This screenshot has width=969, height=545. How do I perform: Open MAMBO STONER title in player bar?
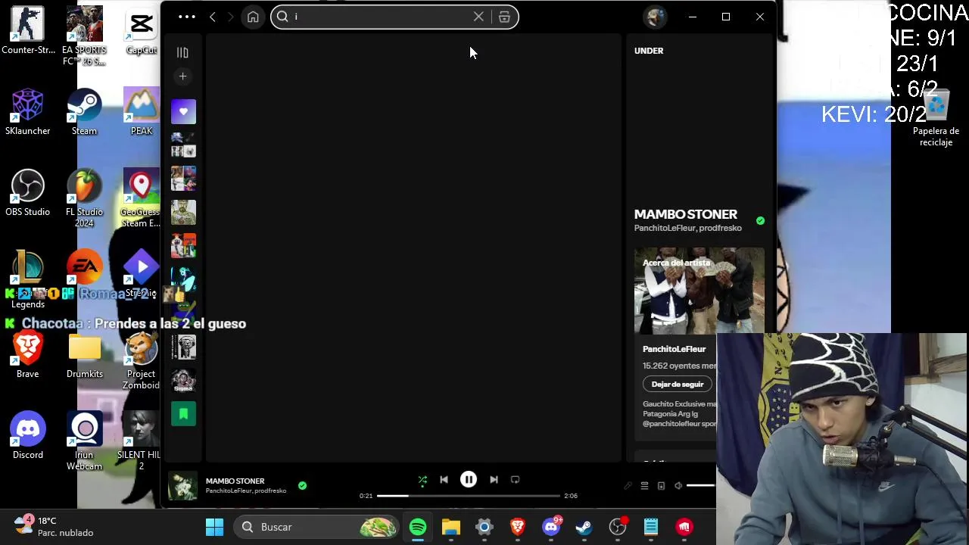(x=235, y=481)
